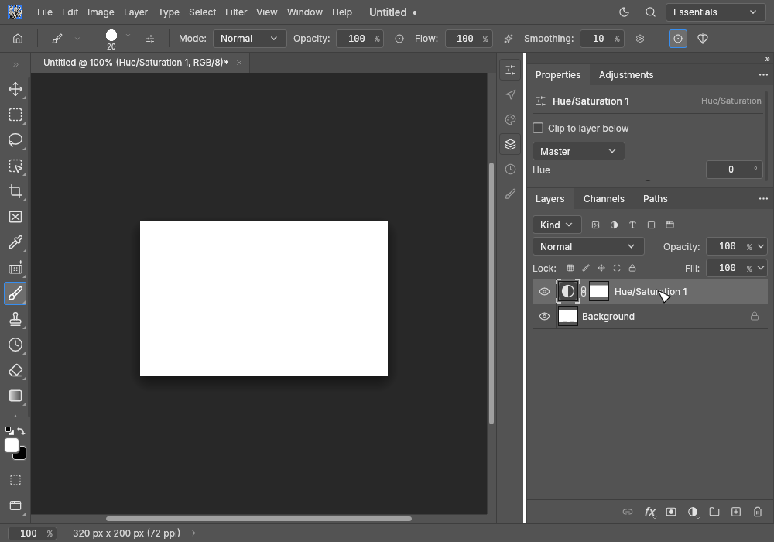Create a new group folder icon

[714, 512]
